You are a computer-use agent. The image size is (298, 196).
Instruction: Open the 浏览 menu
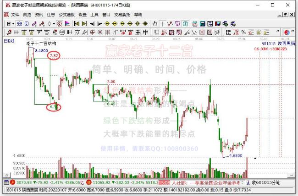(27, 15)
